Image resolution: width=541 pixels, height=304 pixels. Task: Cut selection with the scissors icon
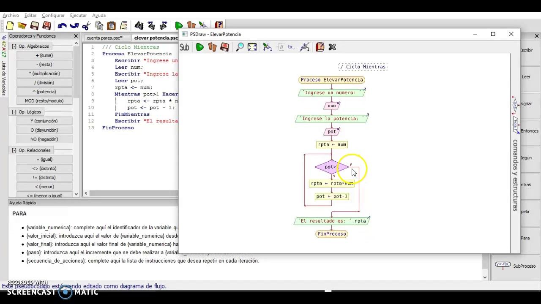coord(87,26)
